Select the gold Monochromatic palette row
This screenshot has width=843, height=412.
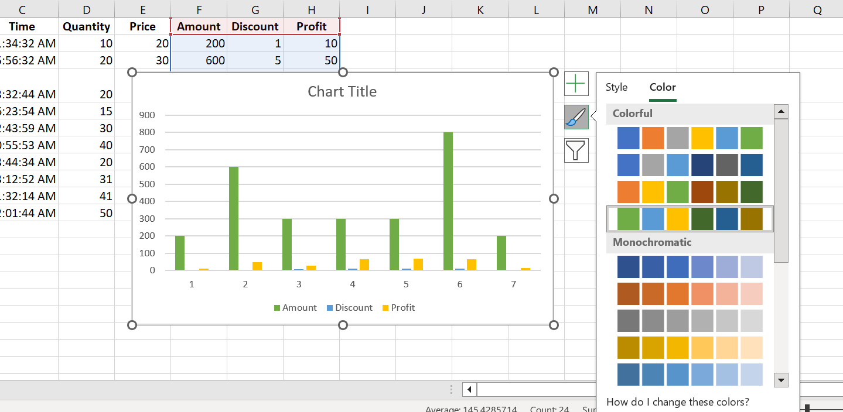tap(690, 348)
